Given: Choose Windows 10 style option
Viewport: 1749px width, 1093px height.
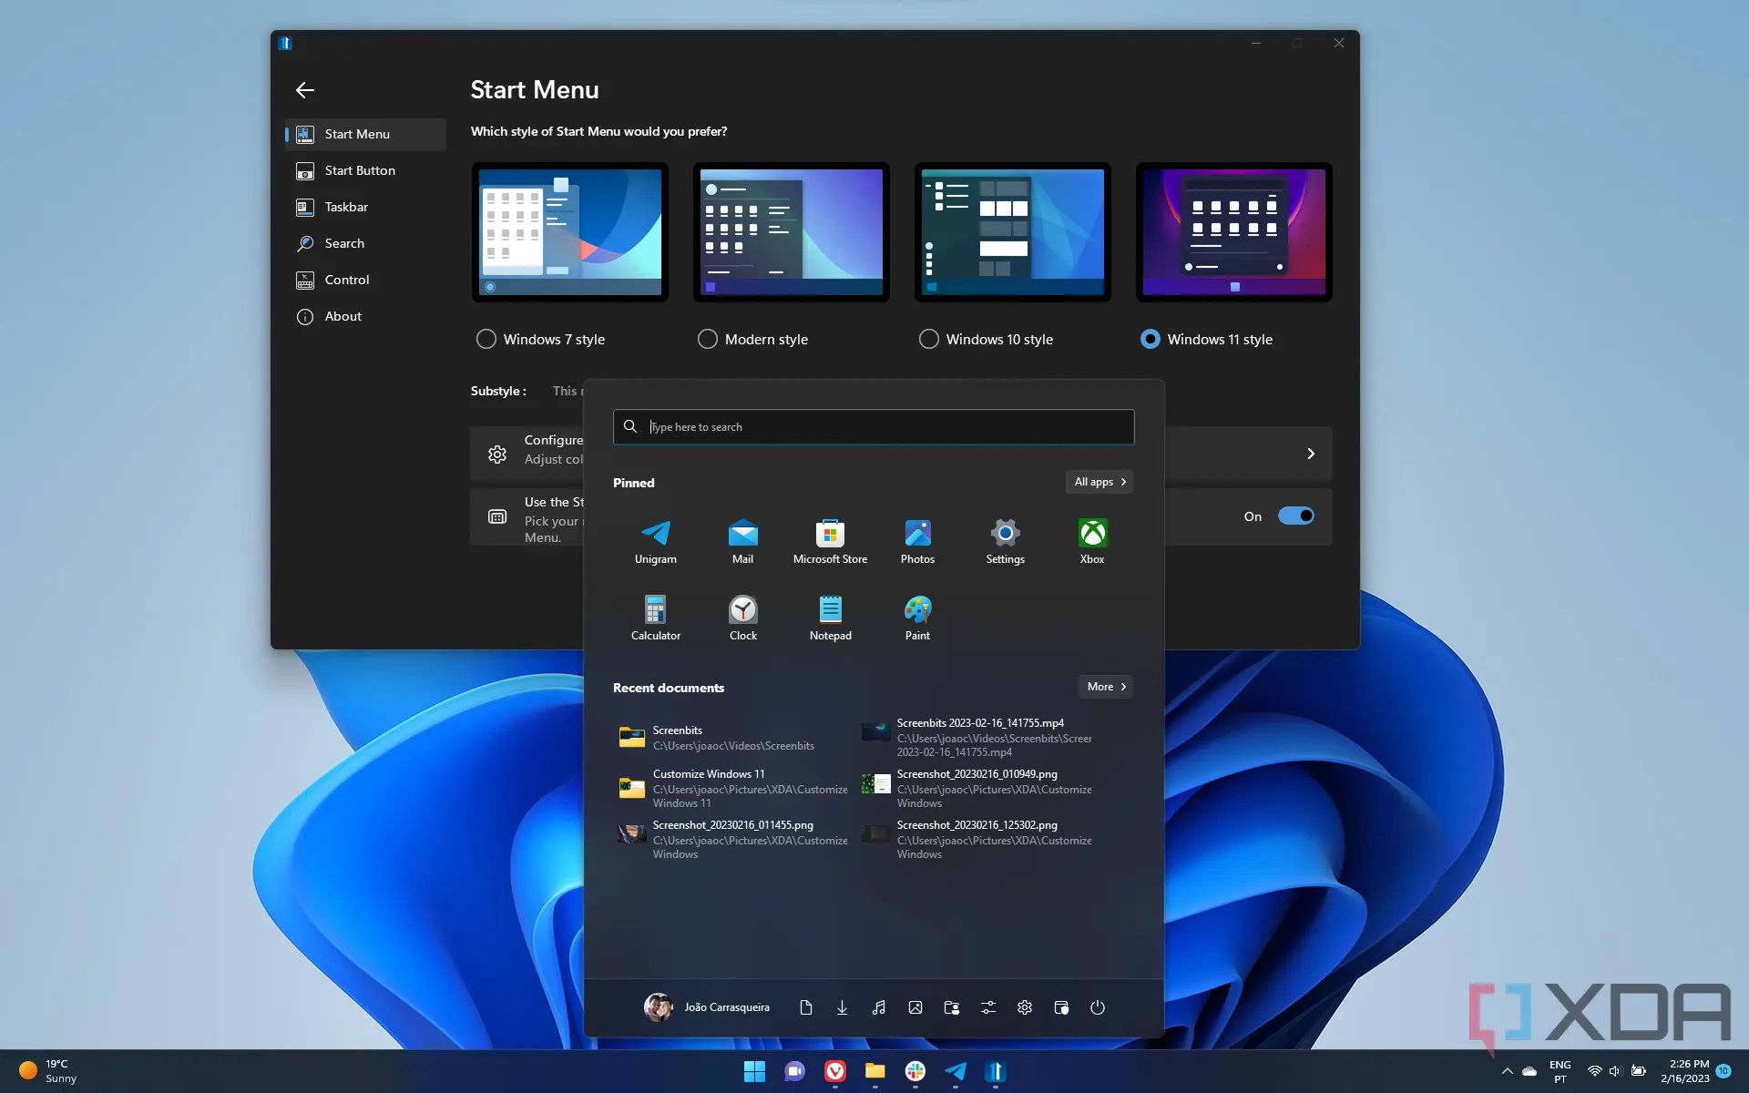Looking at the screenshot, I should coord(929,339).
